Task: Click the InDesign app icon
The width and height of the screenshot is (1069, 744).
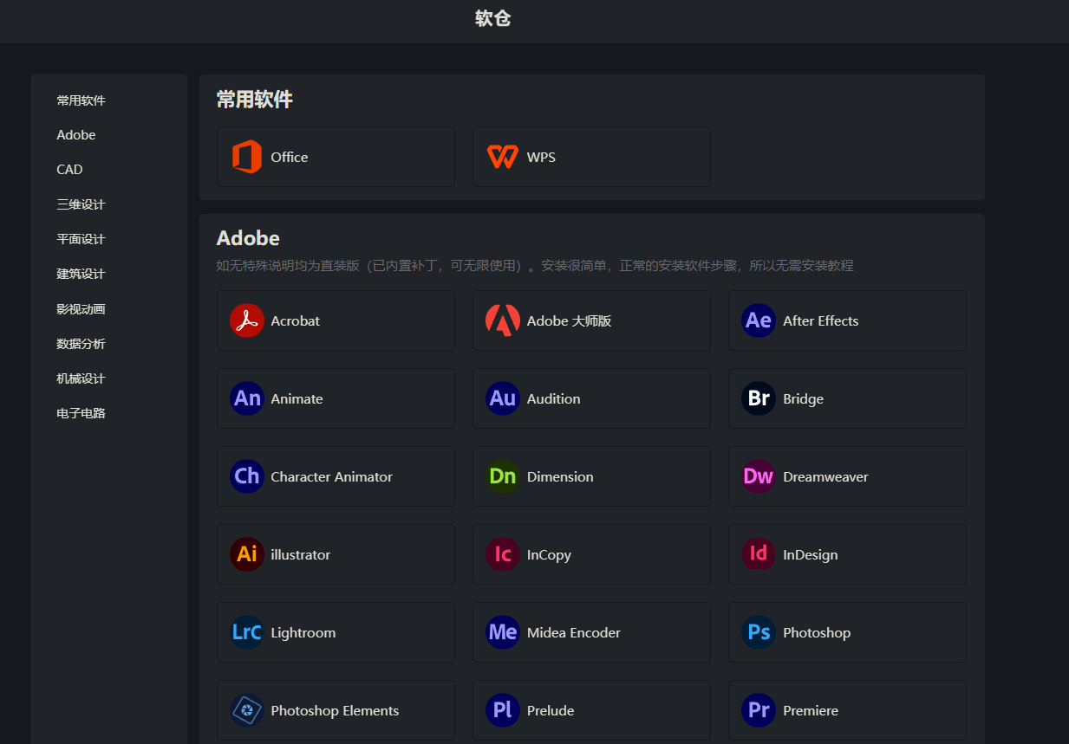Action: pos(758,554)
